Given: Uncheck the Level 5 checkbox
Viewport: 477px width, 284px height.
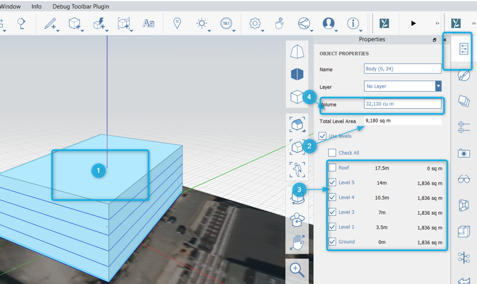Looking at the screenshot, I should click(x=332, y=182).
